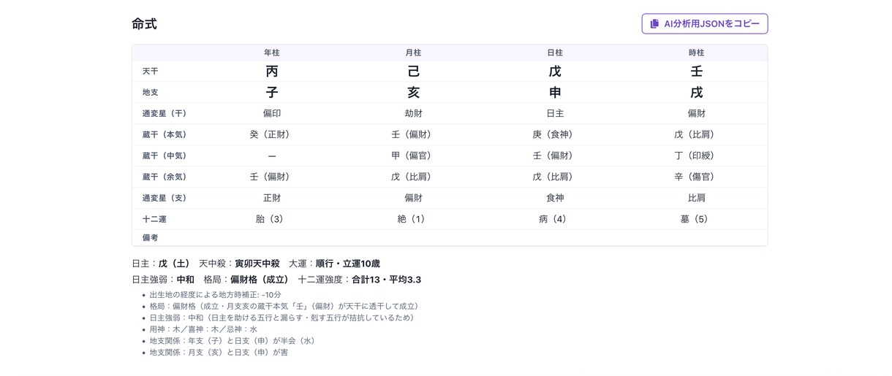Click the 命式 heading
The width and height of the screenshot is (892, 376).
[x=144, y=23]
